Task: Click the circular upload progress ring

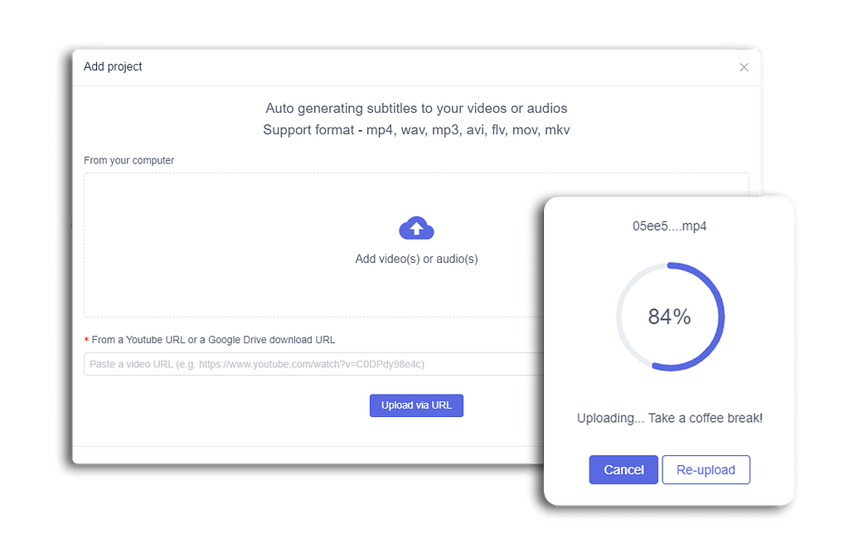Action: [x=670, y=317]
